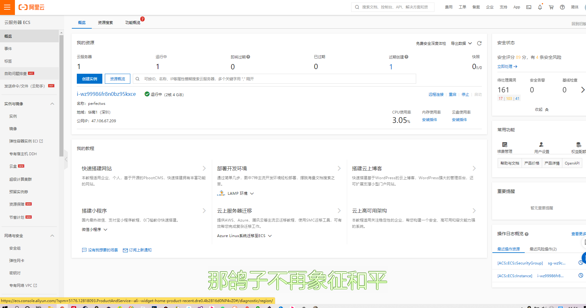
Task: Open the hamburger menu at top left
Action: (x=7, y=7)
